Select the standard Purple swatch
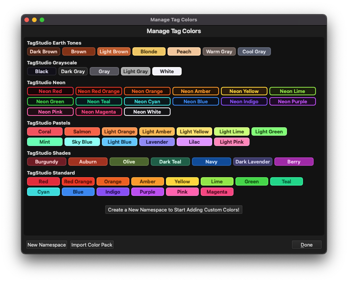This screenshot has width=348, height=282. pos(148,192)
